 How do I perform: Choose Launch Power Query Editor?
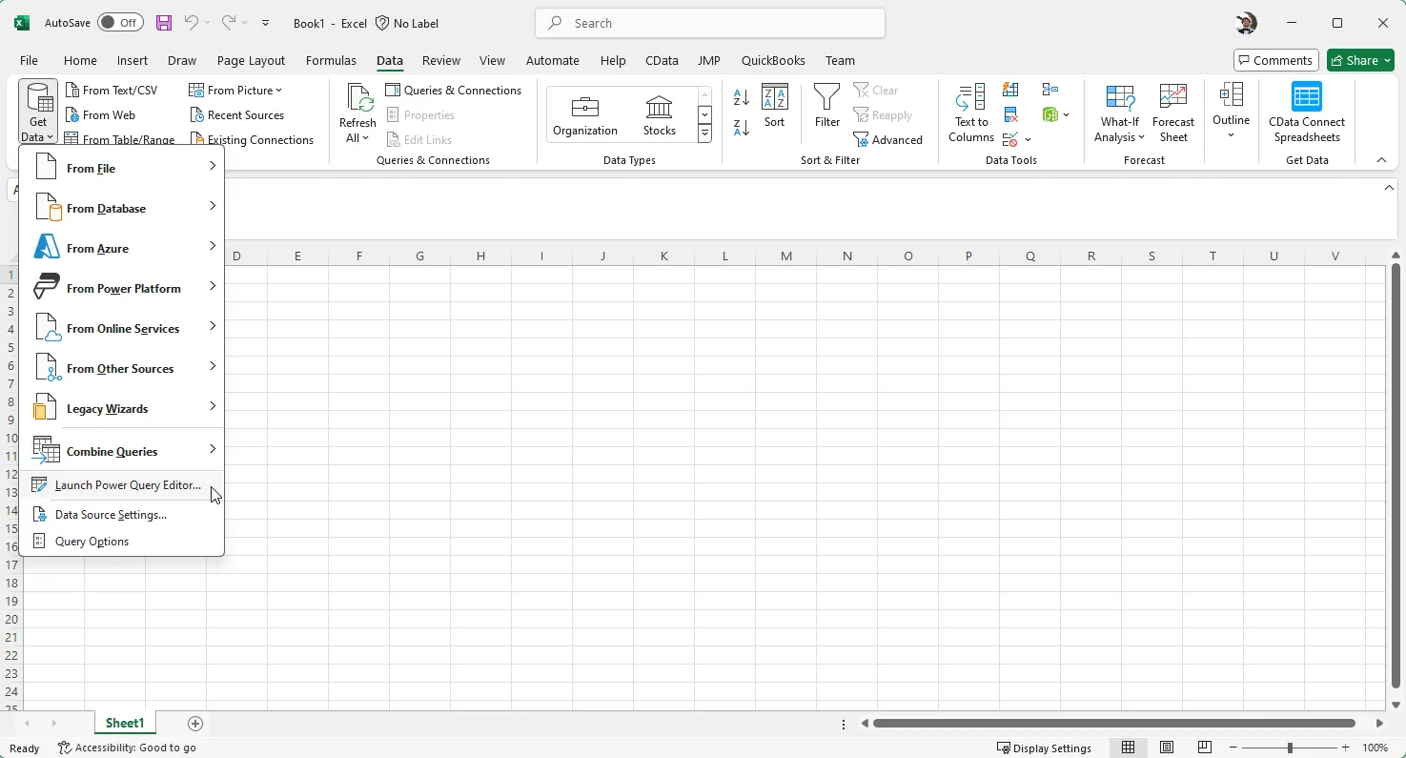tap(128, 485)
